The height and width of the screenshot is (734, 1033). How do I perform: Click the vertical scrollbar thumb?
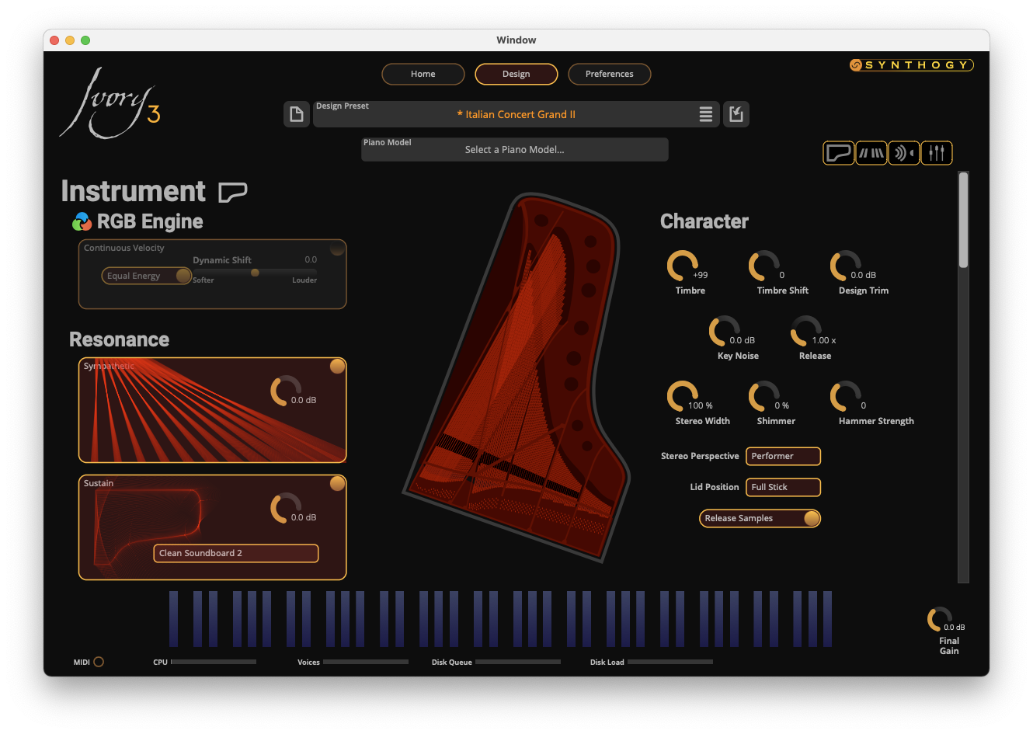point(963,220)
